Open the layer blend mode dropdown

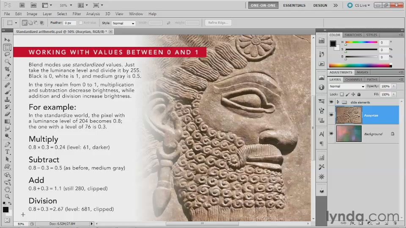coord(347,86)
